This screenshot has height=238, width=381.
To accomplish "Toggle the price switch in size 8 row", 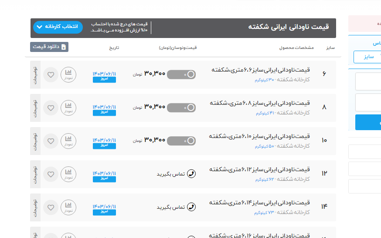I will tap(181, 107).
